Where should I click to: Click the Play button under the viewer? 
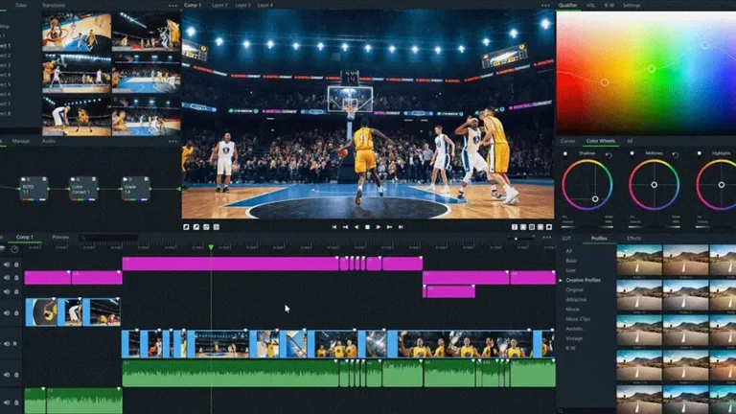379,227
